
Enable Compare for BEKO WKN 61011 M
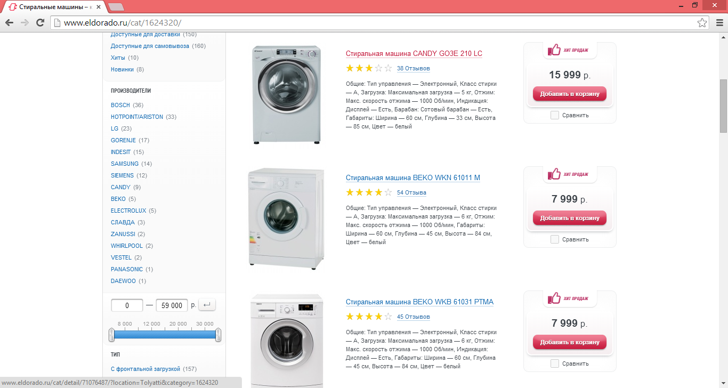coord(555,239)
